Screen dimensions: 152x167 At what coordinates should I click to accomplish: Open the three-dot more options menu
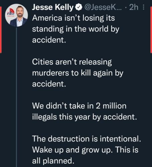pyautogui.click(x=144, y=7)
